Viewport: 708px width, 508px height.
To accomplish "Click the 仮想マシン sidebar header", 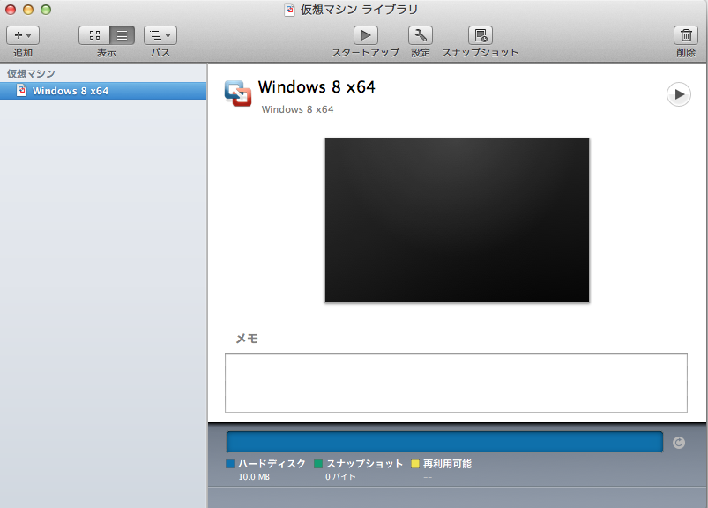I will [x=31, y=73].
